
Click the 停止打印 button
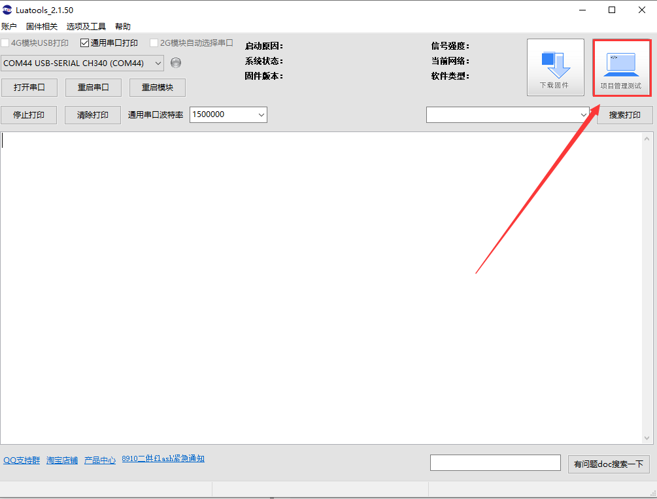(x=29, y=115)
